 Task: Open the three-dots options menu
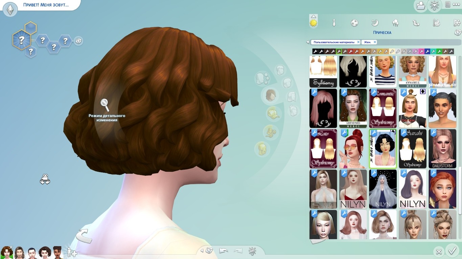click(457, 5)
